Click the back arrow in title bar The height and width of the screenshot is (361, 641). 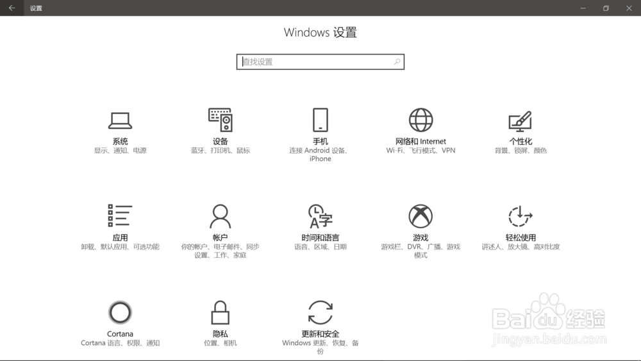[12, 8]
